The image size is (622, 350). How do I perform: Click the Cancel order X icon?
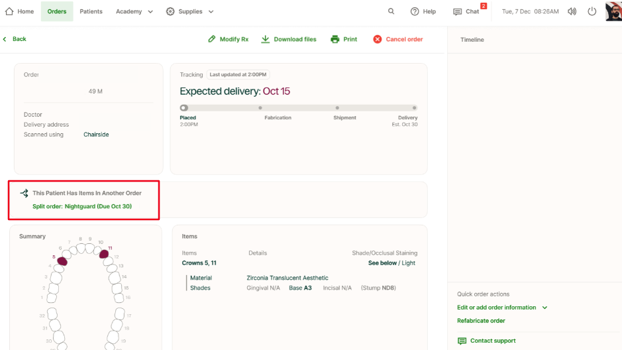click(x=378, y=39)
